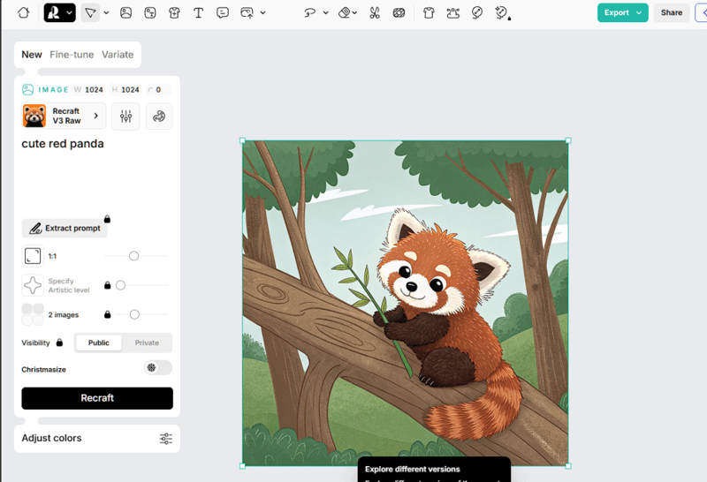Click the cute red panda prompt text
This screenshot has width=707, height=482.
pyautogui.click(x=63, y=144)
